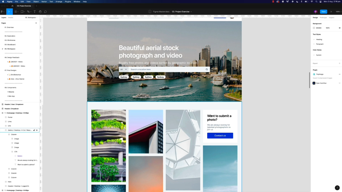Screen dimensions: 342x192
Task: Switch to the Inspect tab
Action: pos(332,17)
